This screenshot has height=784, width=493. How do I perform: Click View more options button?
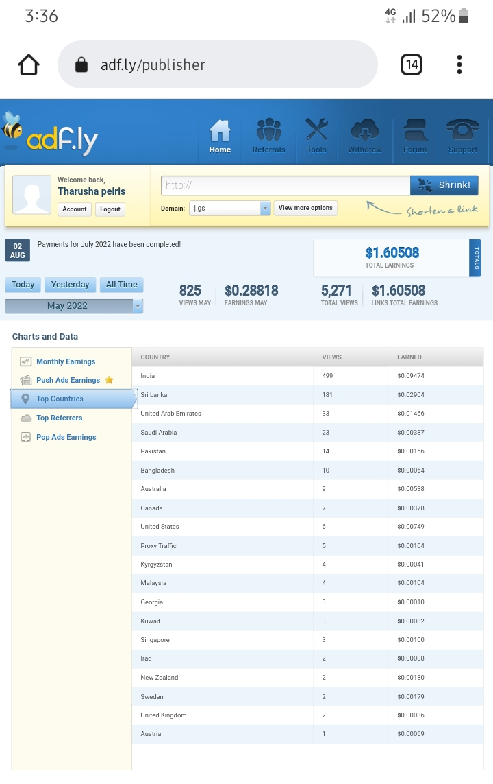tap(305, 208)
